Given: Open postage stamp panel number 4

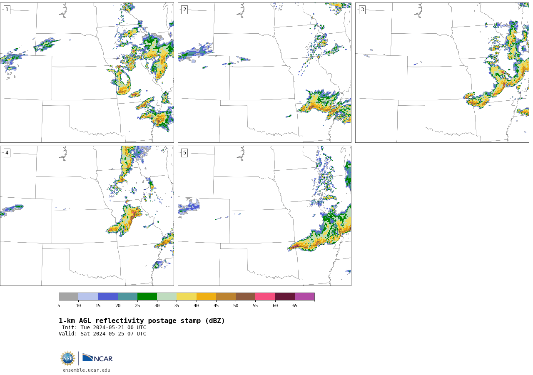Looking at the screenshot, I should click(87, 216).
